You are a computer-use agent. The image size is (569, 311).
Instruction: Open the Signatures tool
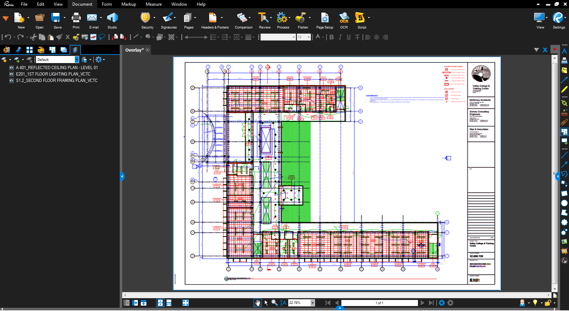pos(168,18)
